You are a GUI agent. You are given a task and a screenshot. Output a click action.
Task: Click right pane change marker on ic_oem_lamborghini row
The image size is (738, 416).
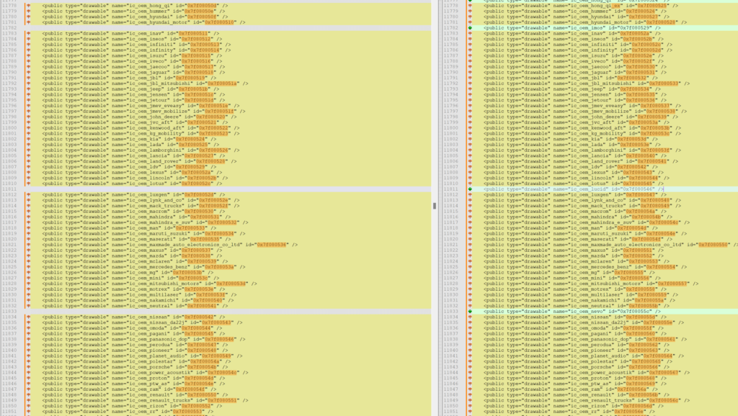point(470,150)
